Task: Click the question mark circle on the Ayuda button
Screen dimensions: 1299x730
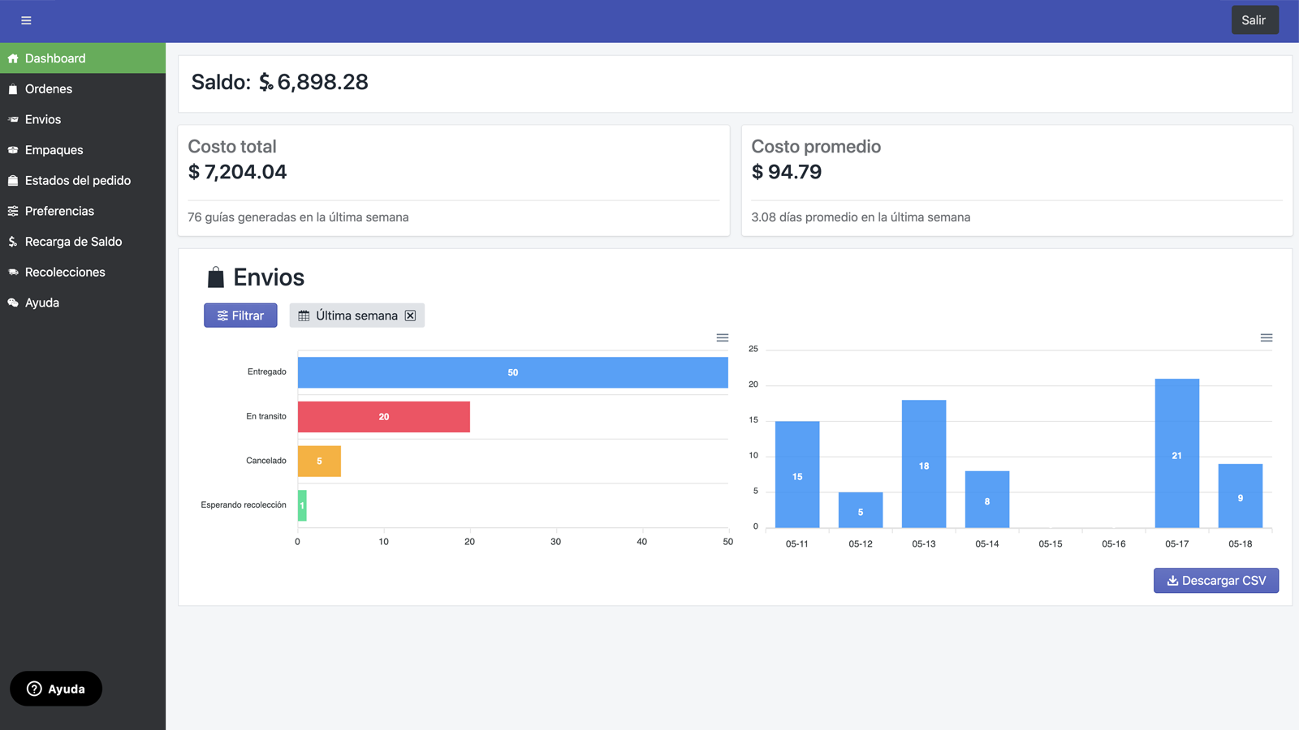Action: 33,689
